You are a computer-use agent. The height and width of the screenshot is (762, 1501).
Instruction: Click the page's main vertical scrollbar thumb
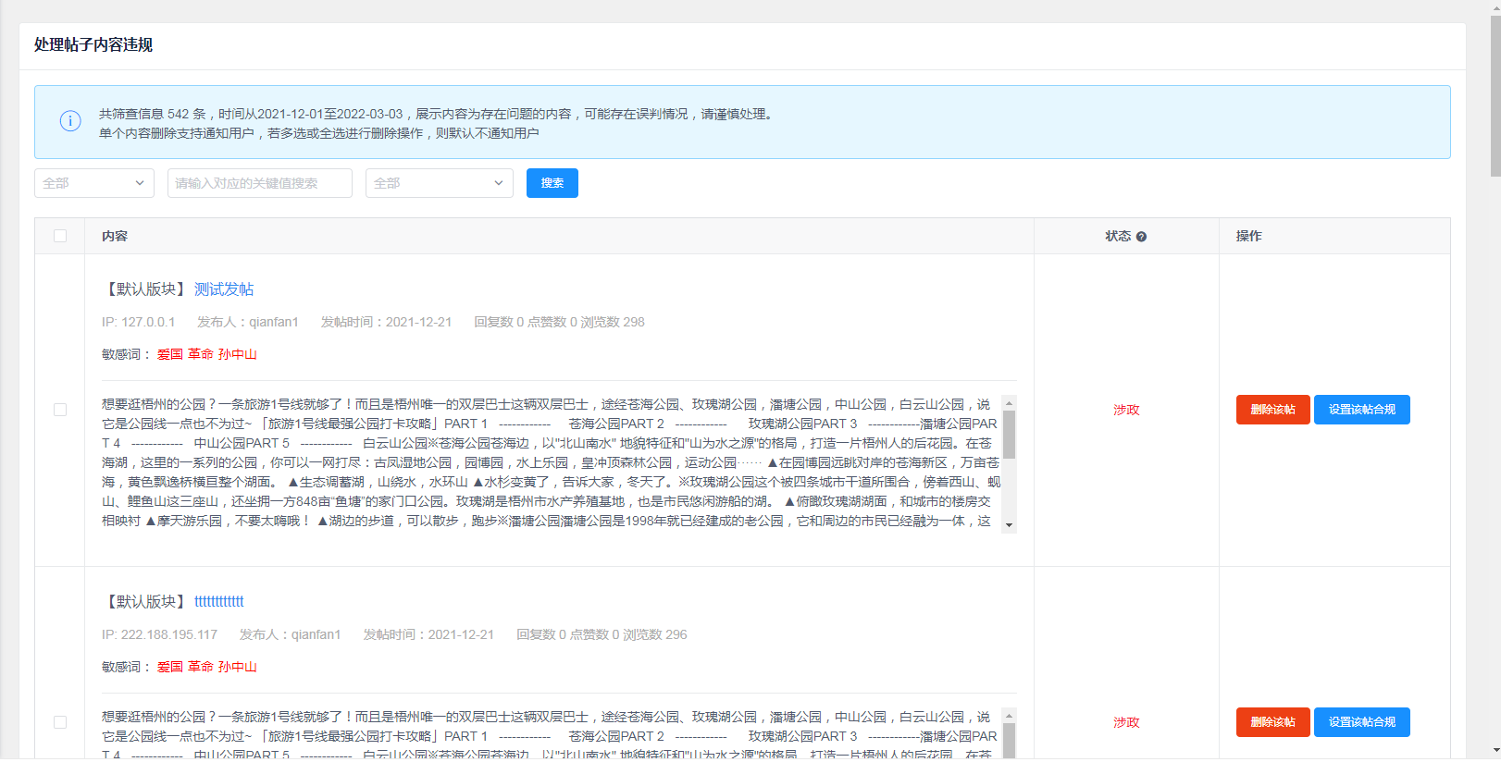(1495, 95)
